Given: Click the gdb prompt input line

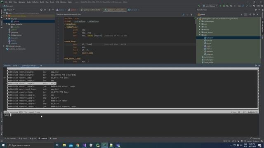Looking at the screenshot, I should click(x=131, y=115).
